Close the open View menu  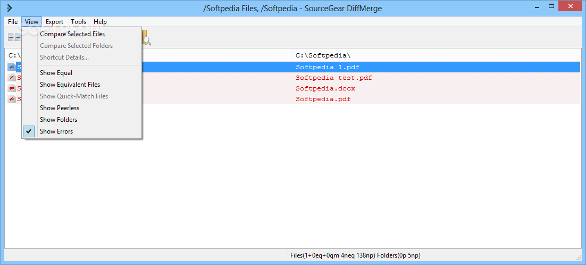(32, 22)
